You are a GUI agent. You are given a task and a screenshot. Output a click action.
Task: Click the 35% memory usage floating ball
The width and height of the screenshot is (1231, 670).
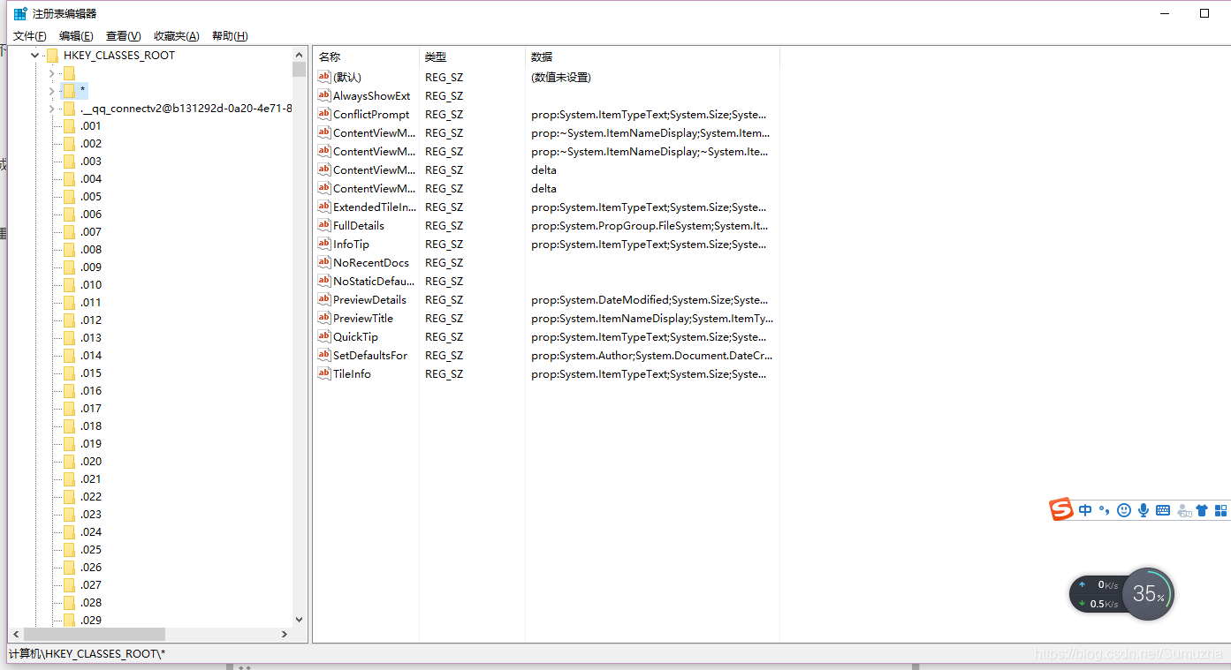coord(1148,594)
